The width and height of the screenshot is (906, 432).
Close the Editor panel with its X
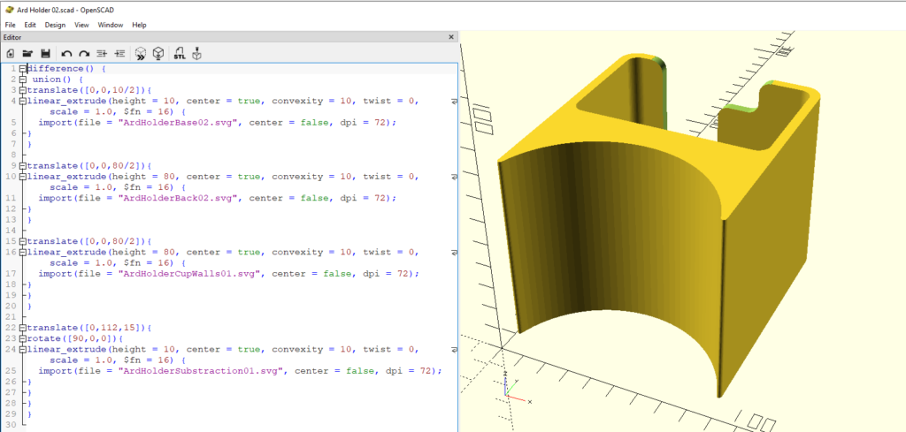pyautogui.click(x=451, y=37)
